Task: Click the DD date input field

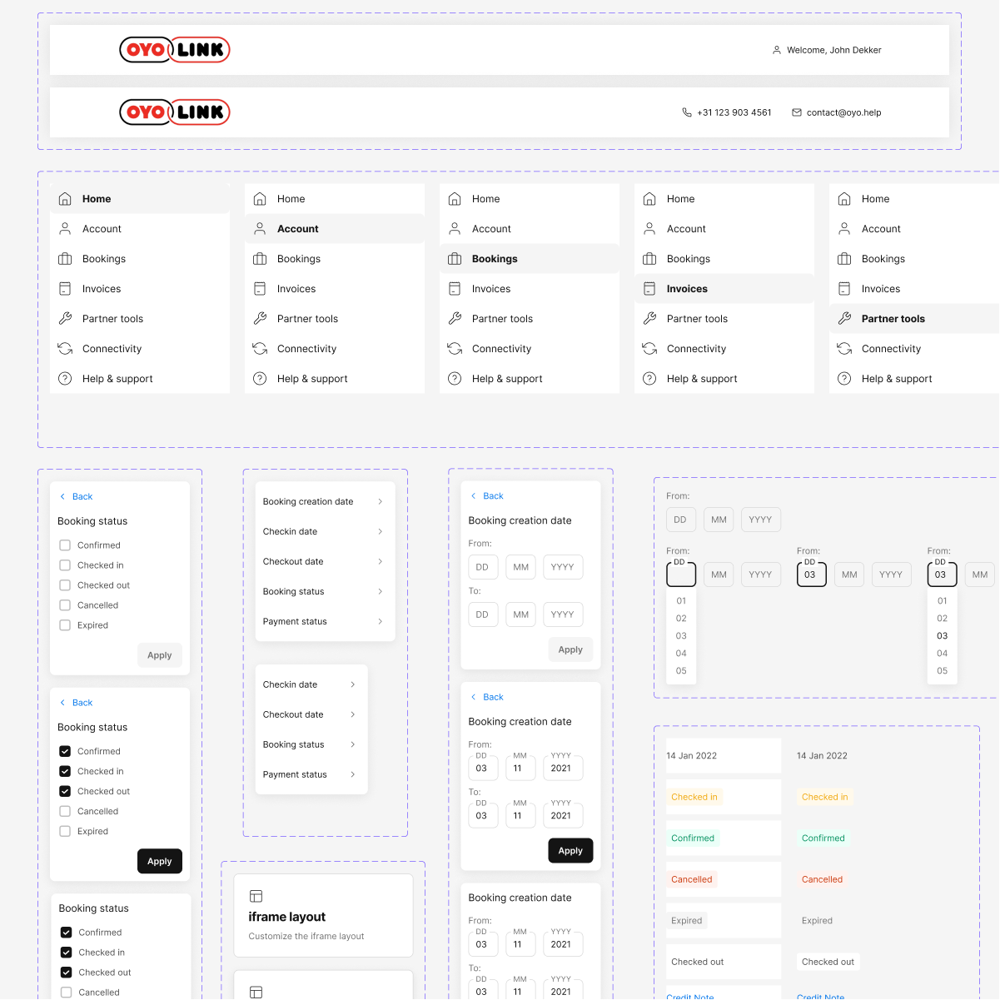Action: point(483,566)
